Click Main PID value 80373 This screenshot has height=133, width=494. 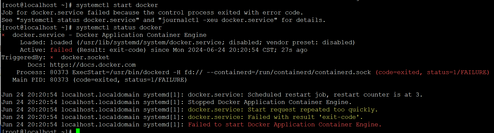[59, 80]
